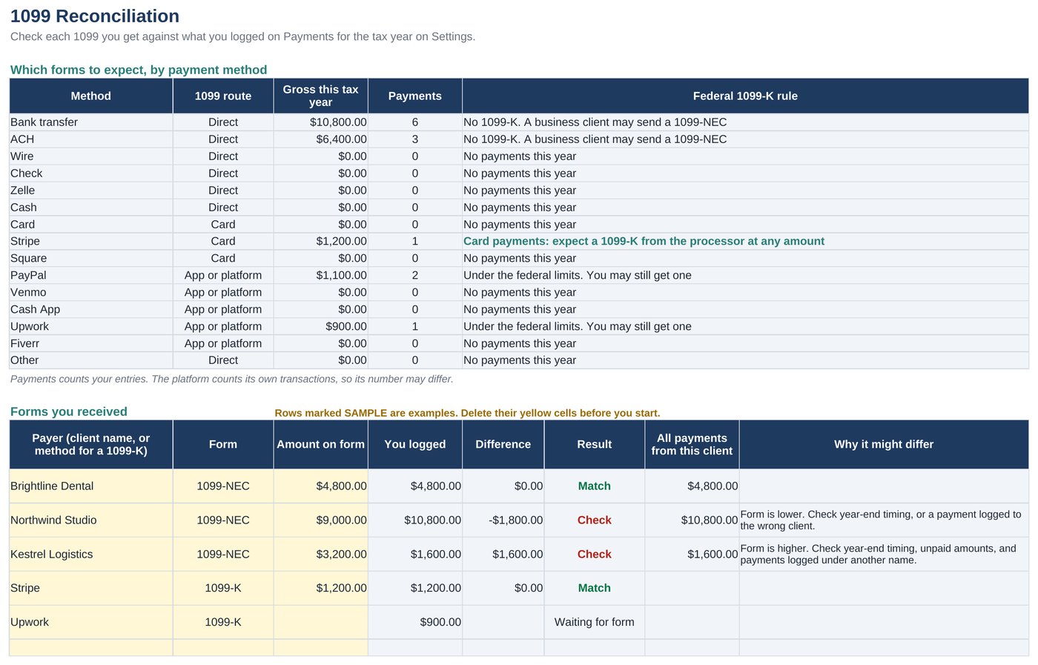Screen dimensions: 1038x665
Task: Select the 'Forms you received' heading
Action: click(x=69, y=411)
